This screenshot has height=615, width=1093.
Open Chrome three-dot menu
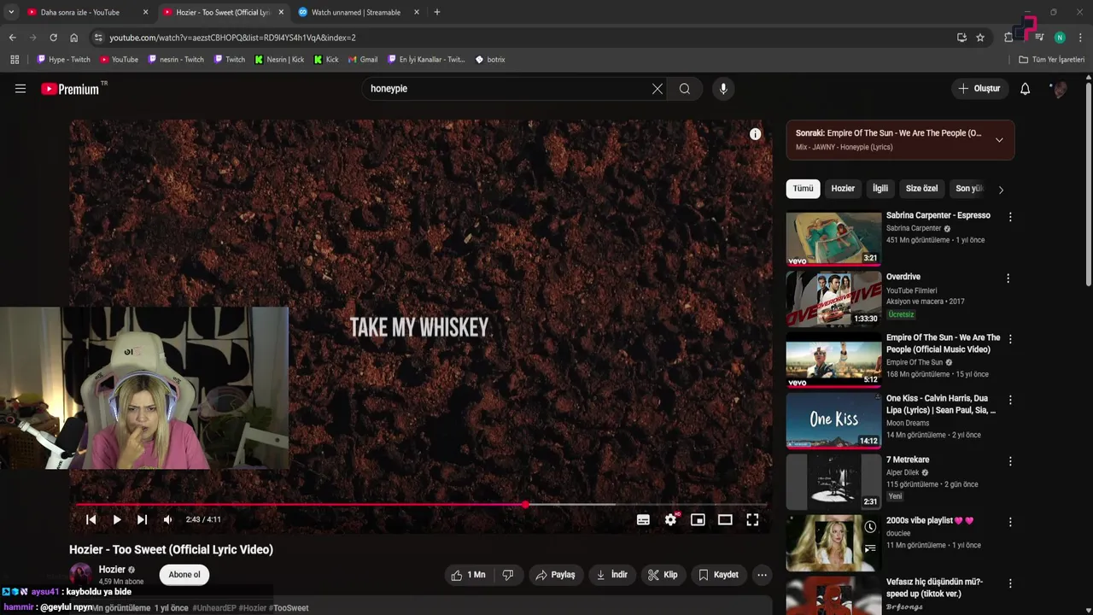point(1080,38)
